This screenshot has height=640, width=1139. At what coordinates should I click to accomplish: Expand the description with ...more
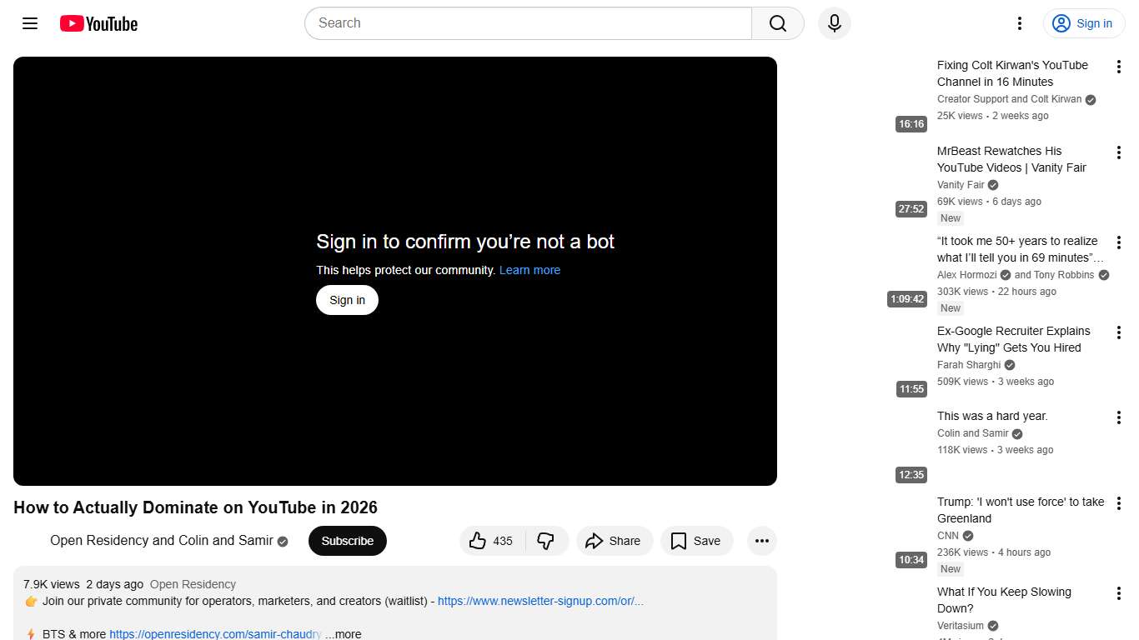coord(344,633)
